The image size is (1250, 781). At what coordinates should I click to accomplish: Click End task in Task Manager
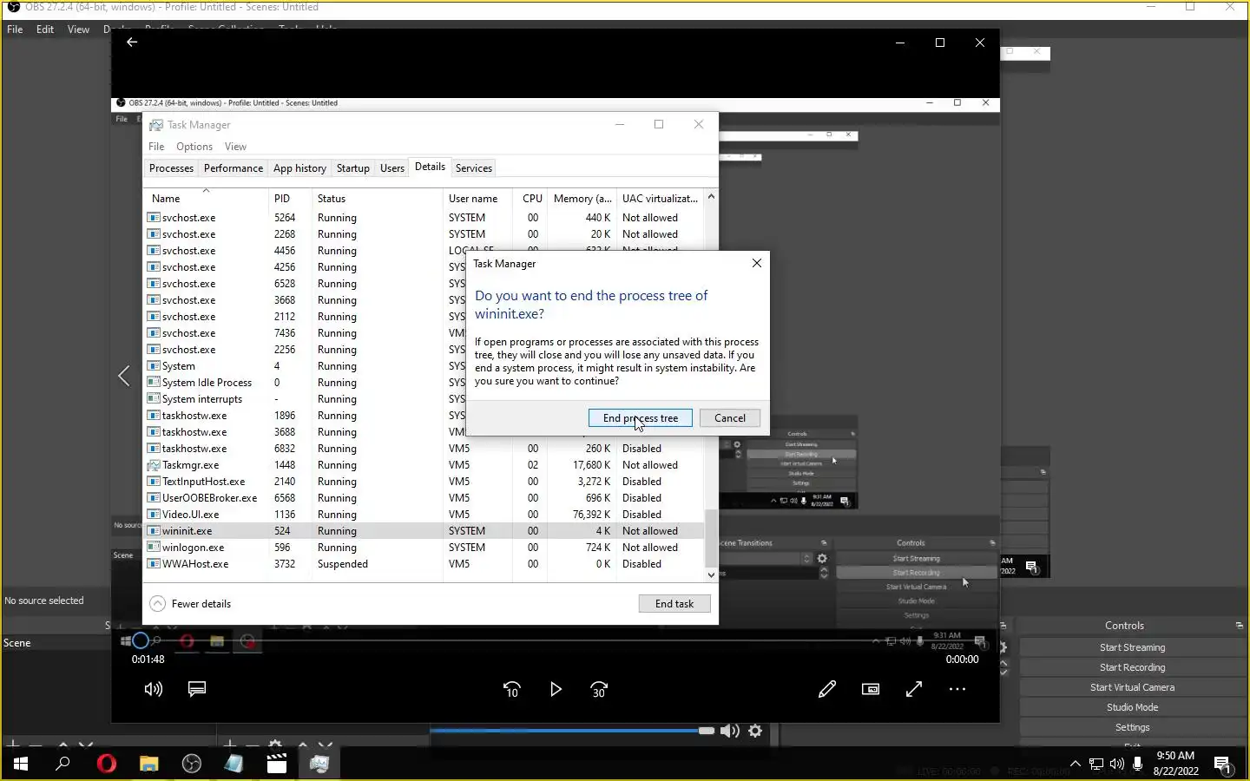(x=674, y=603)
